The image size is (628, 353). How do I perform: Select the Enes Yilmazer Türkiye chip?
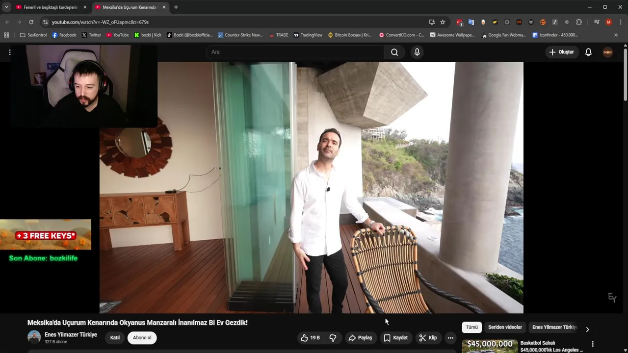554,327
